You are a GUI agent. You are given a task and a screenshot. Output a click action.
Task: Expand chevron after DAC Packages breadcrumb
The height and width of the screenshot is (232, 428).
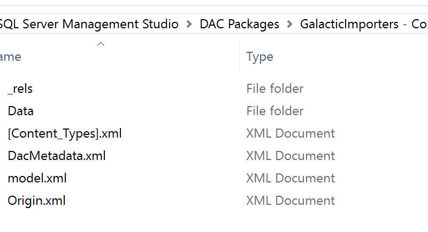[289, 24]
